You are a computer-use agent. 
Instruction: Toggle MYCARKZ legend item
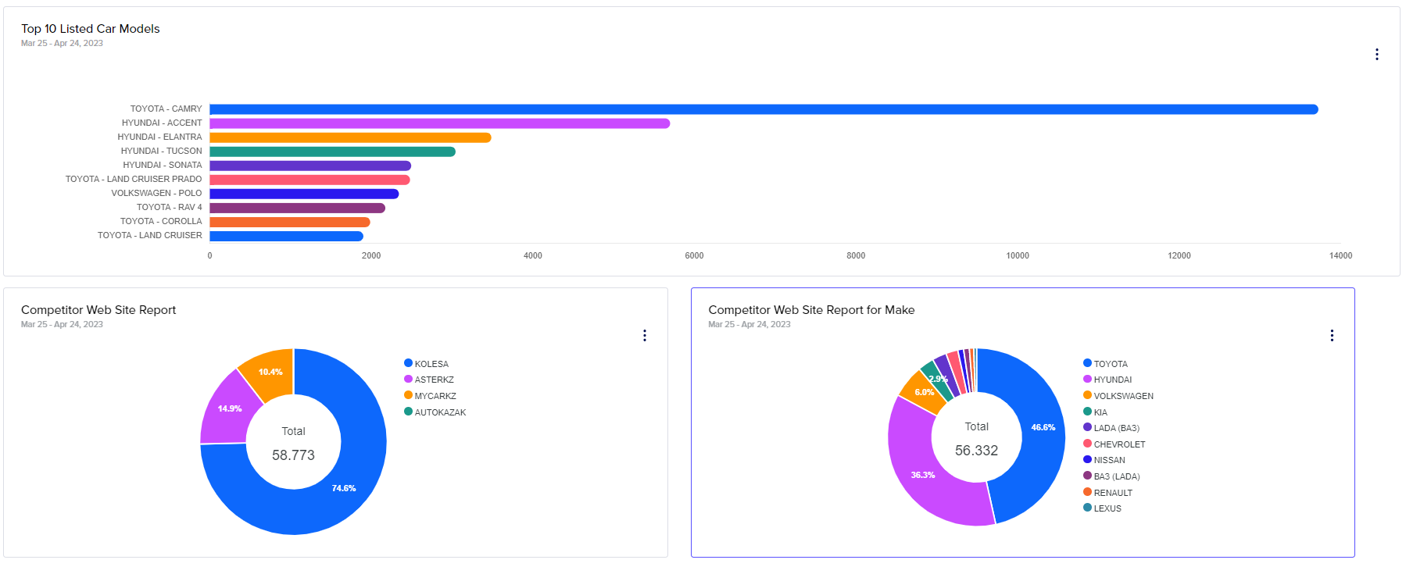430,396
